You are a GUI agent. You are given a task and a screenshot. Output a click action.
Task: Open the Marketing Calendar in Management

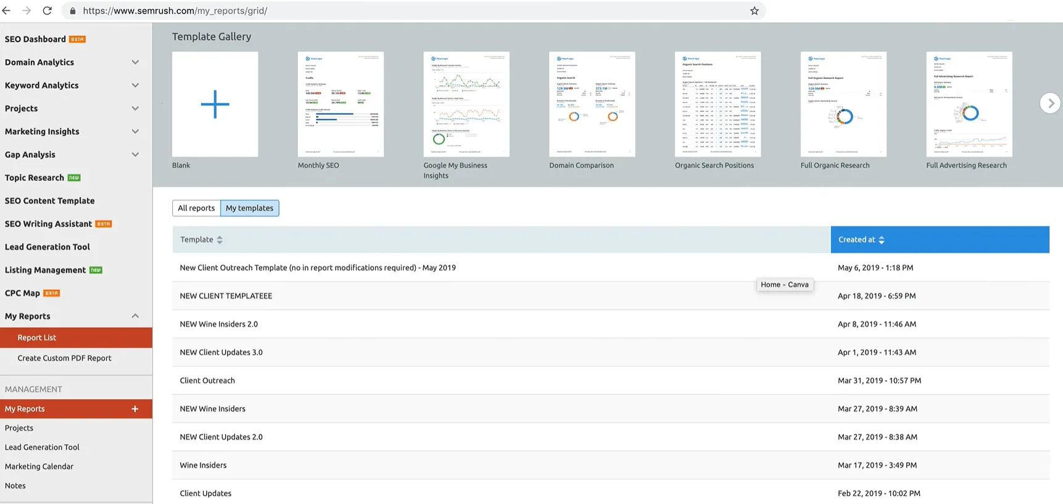pyautogui.click(x=39, y=466)
